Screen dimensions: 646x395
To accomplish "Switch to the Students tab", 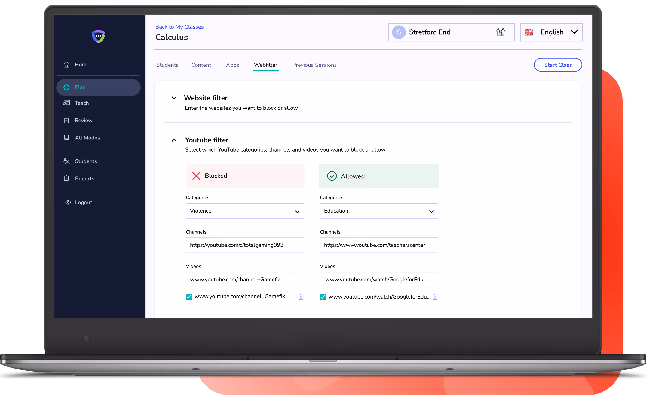I will [167, 65].
